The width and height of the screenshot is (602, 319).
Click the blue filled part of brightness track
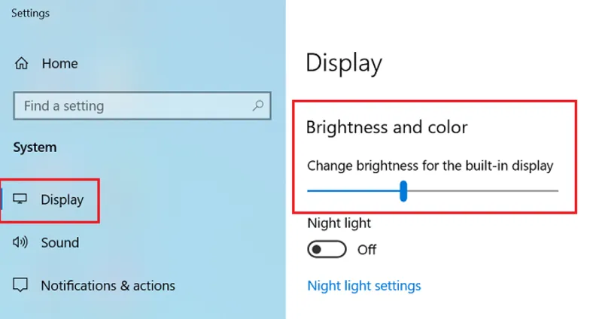(354, 191)
